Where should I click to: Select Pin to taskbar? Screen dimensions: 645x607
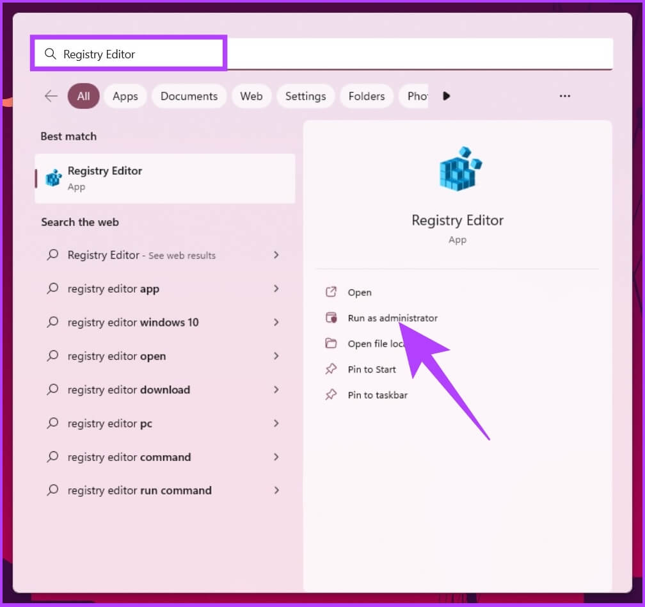point(378,394)
